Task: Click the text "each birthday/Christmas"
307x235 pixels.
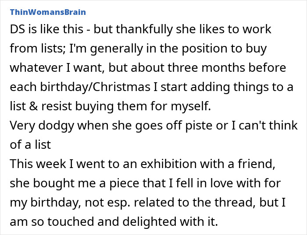Action: tap(64, 87)
